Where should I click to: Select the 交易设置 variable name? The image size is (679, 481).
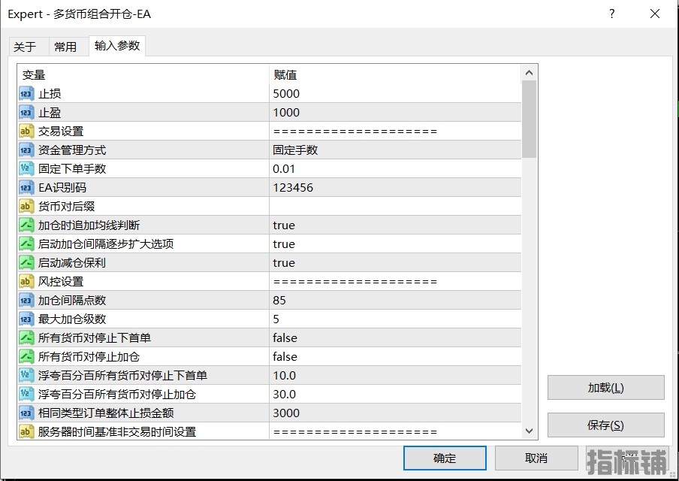click(61, 132)
